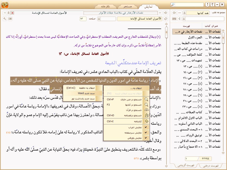Click the books filter input field
Viewport: 227px width, 170px height.
coord(205,19)
